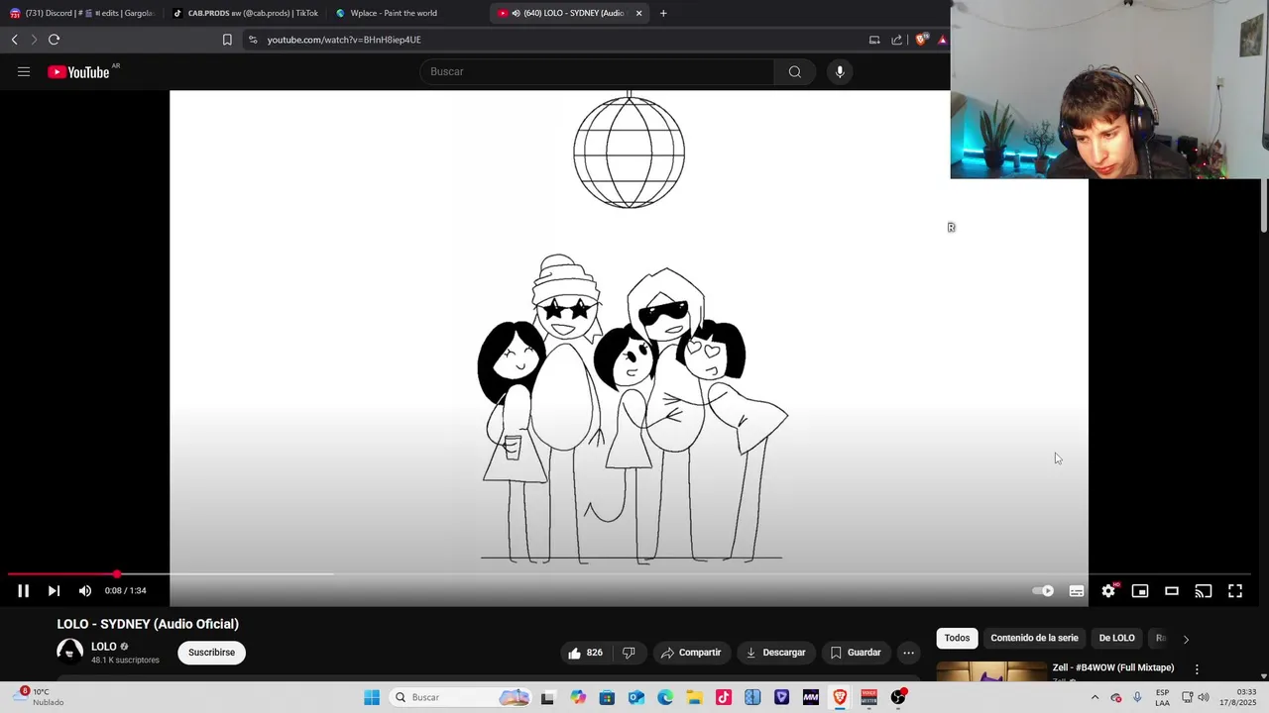
Task: Open the LOLO channel avatar
Action: point(70,652)
